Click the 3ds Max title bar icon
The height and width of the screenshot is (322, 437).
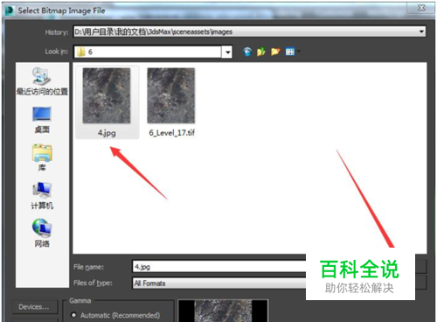coord(10,10)
